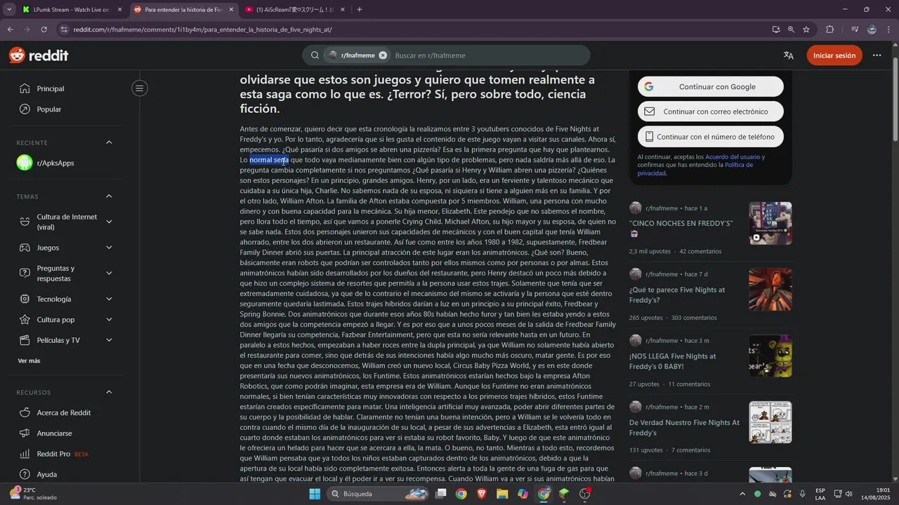Open "CINCO NOCHES EN FREDDY'S" post
This screenshot has width=899, height=505.
coord(681,223)
